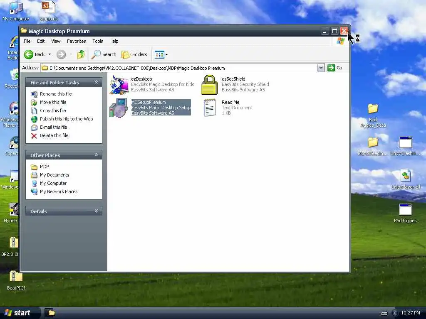Minimize the Magic Desktop Premium window

point(324,31)
